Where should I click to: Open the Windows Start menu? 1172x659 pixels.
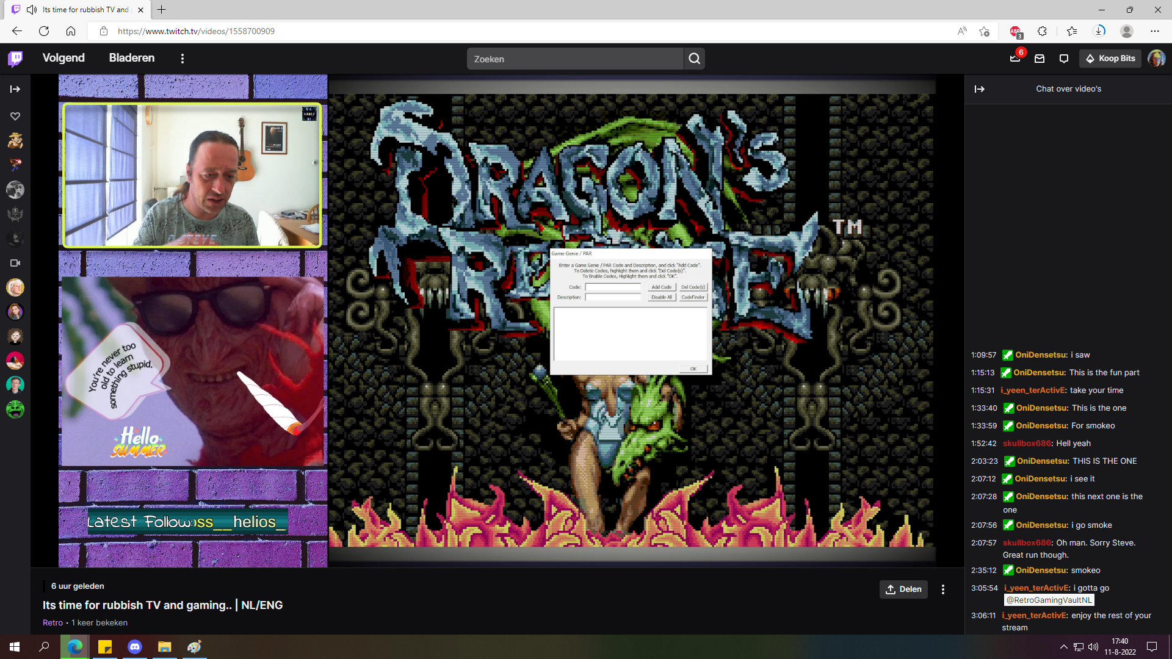[x=15, y=647]
